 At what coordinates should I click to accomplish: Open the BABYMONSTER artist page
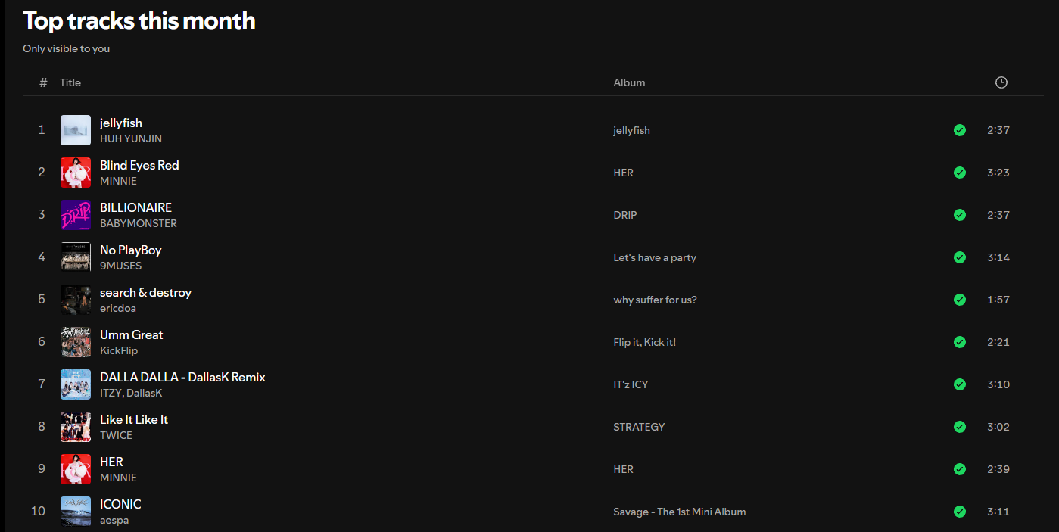point(139,223)
